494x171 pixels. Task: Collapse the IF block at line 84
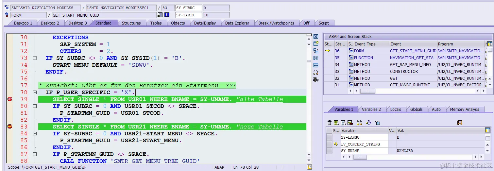point(35,133)
